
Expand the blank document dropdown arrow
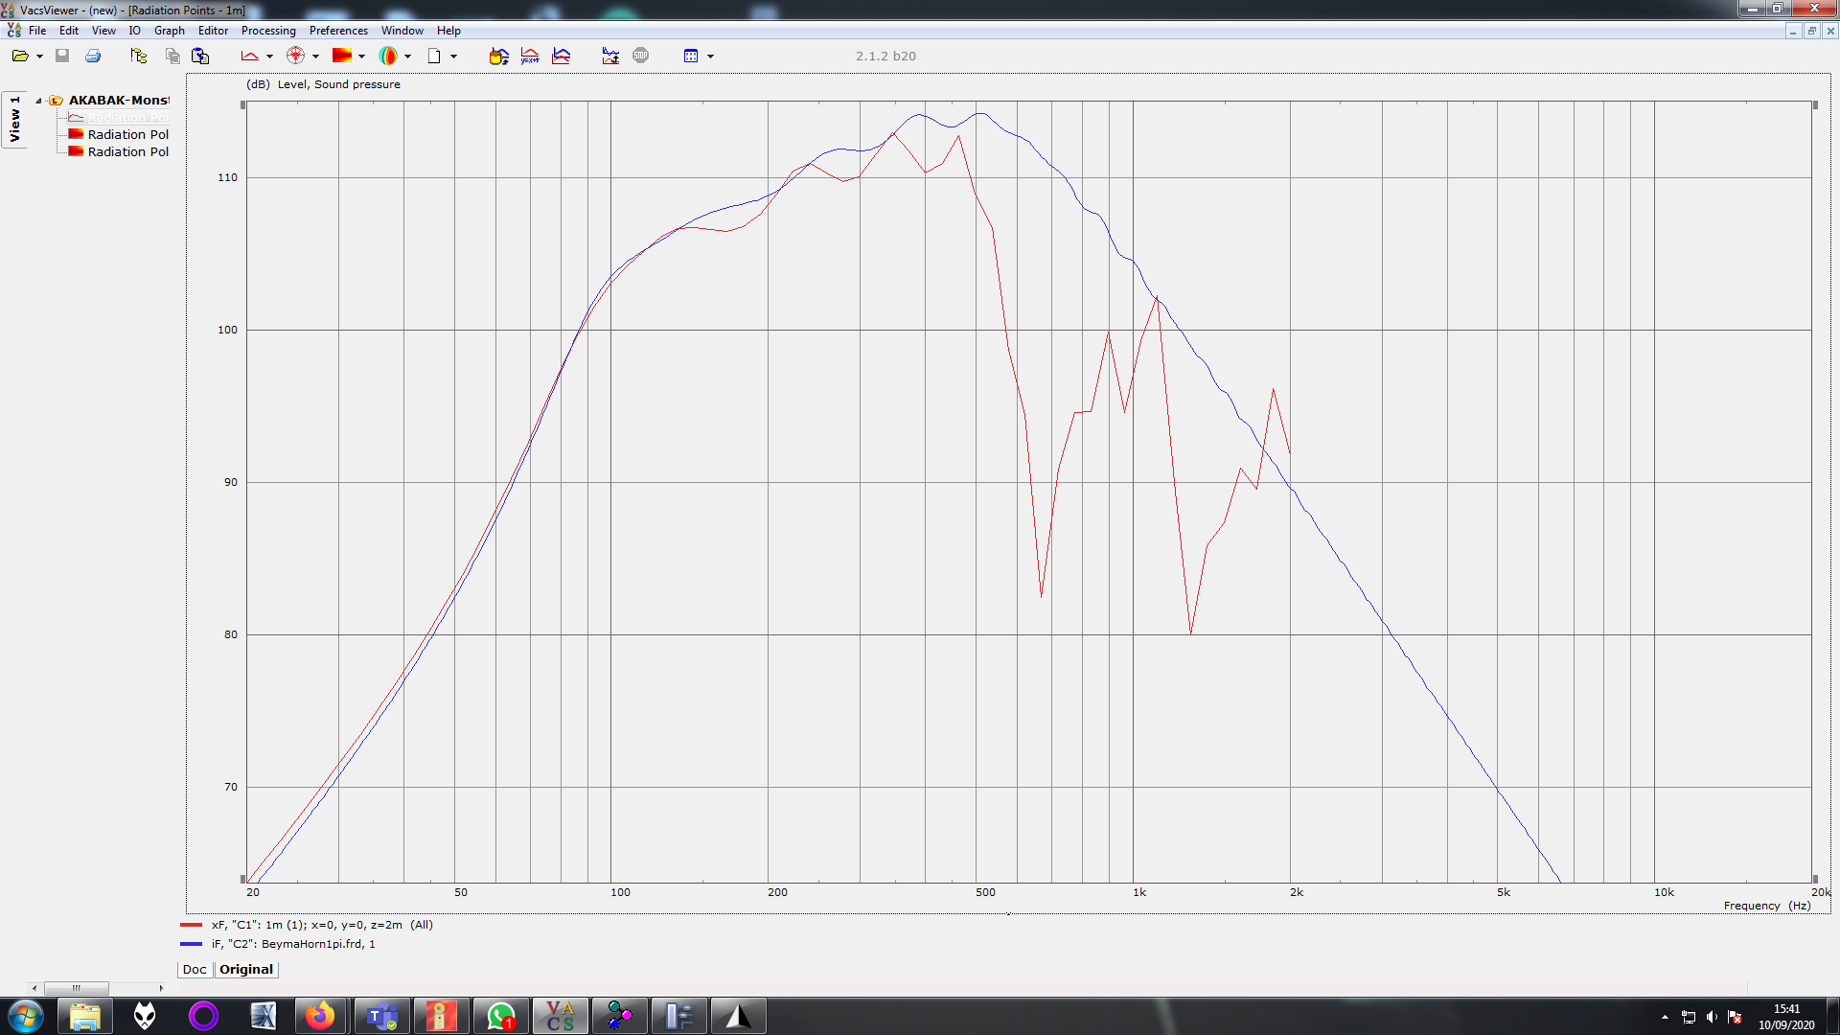tap(453, 57)
